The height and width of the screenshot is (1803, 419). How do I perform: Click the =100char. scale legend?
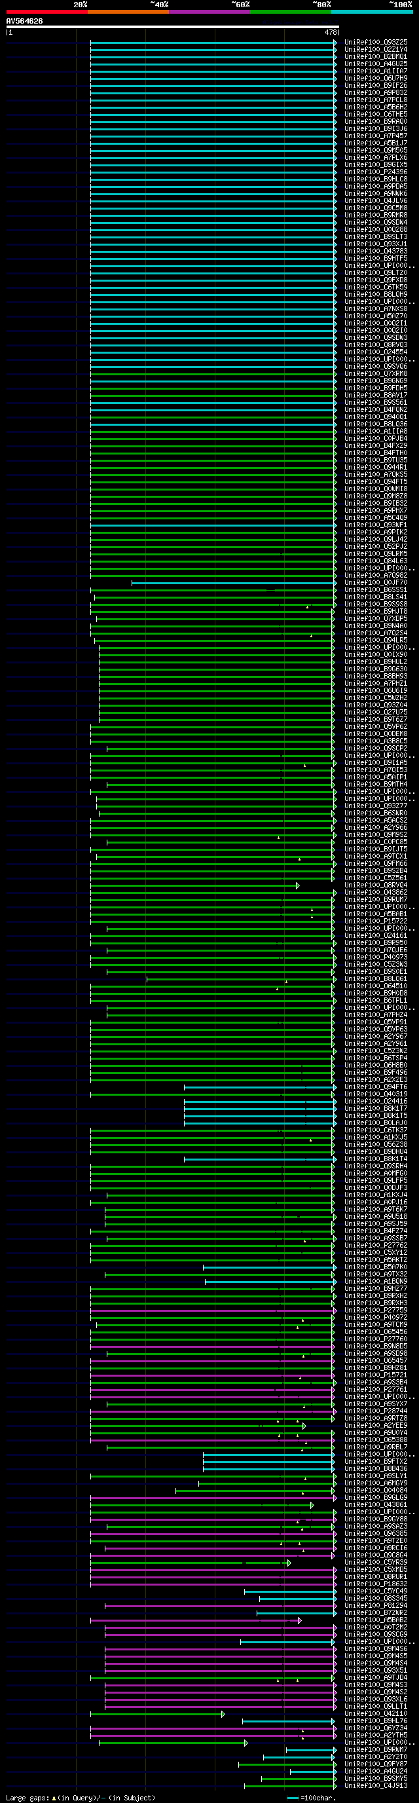pyautogui.click(x=312, y=1797)
